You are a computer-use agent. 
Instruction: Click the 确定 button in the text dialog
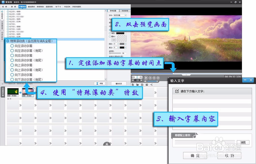(x=195, y=156)
